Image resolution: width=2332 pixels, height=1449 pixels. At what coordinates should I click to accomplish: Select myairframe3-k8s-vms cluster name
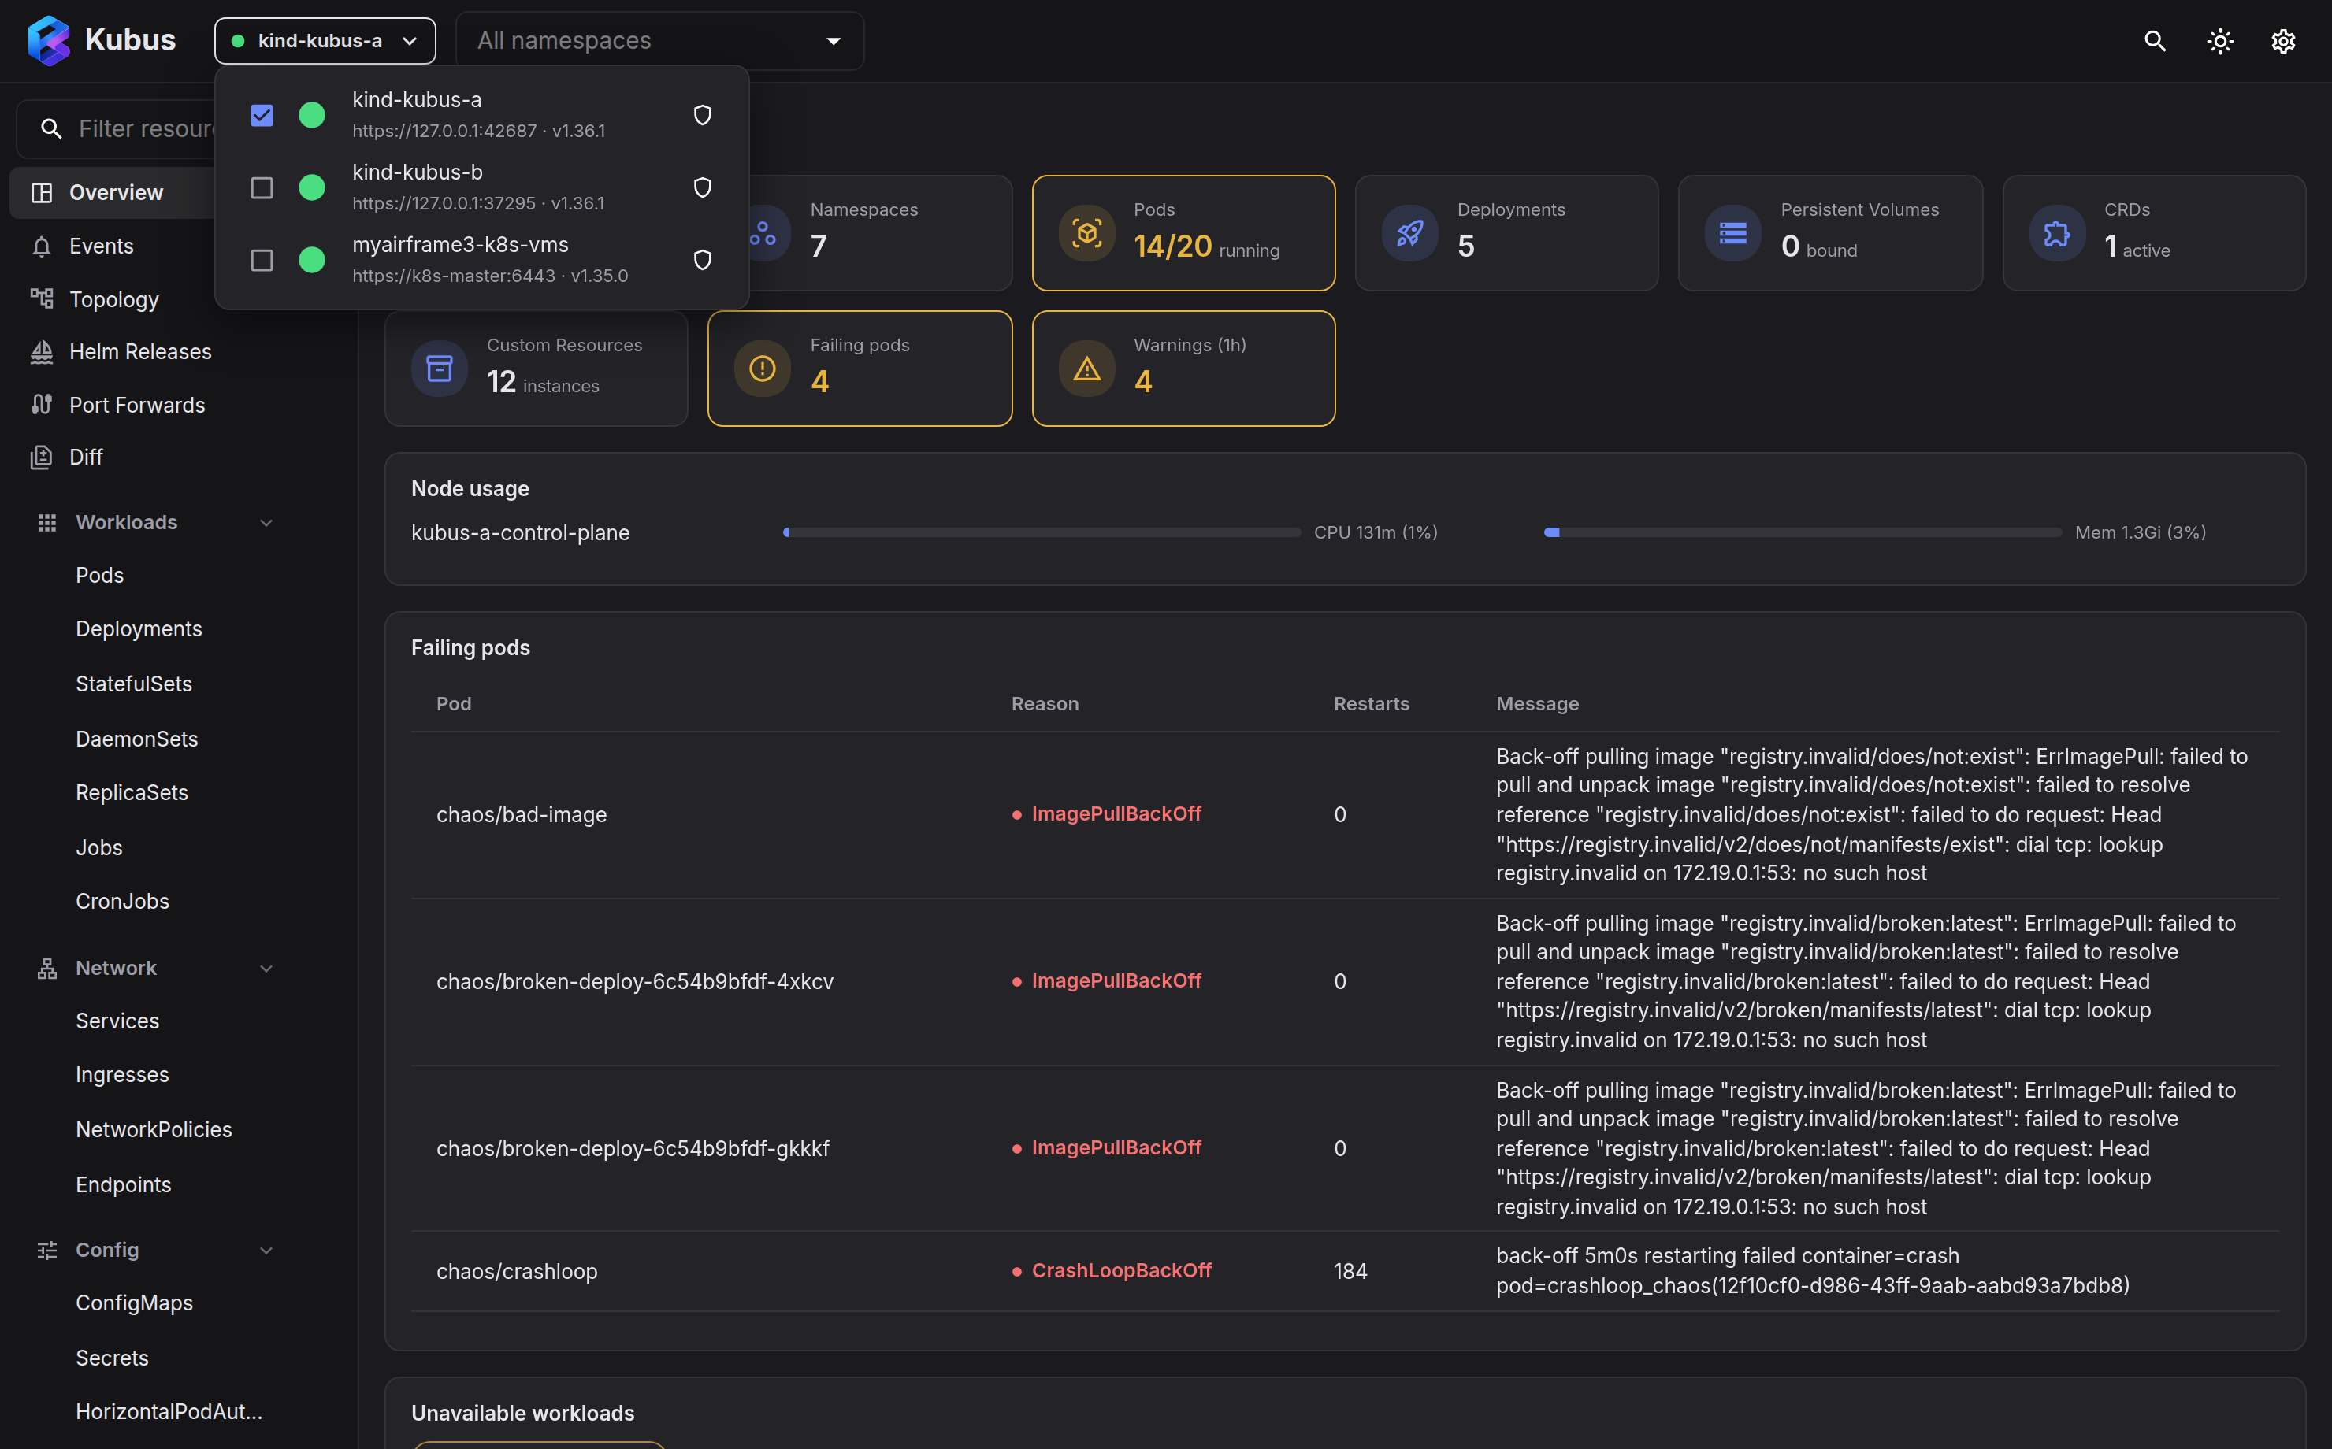click(460, 244)
